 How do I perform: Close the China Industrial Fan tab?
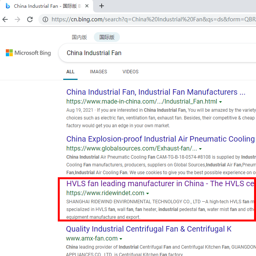87,6
